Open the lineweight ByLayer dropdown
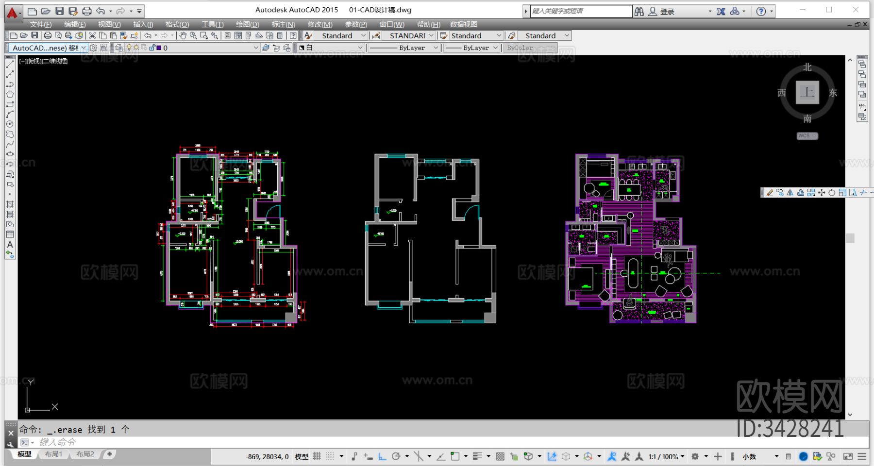This screenshot has height=466, width=874. click(x=495, y=48)
